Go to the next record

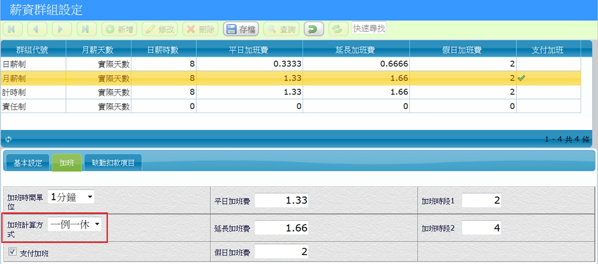point(61,29)
